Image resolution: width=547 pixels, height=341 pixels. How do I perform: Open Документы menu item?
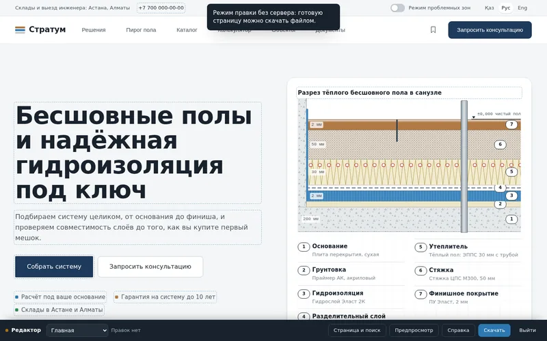(330, 30)
